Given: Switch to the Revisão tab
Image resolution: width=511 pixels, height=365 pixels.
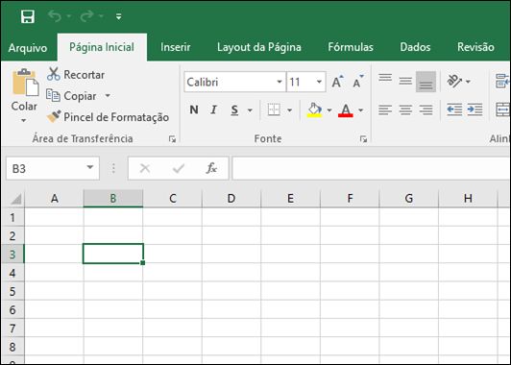Looking at the screenshot, I should pos(475,47).
